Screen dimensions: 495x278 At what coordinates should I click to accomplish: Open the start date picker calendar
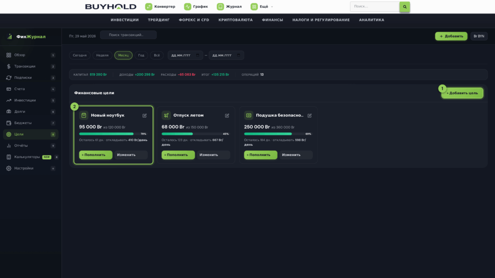pos(198,55)
